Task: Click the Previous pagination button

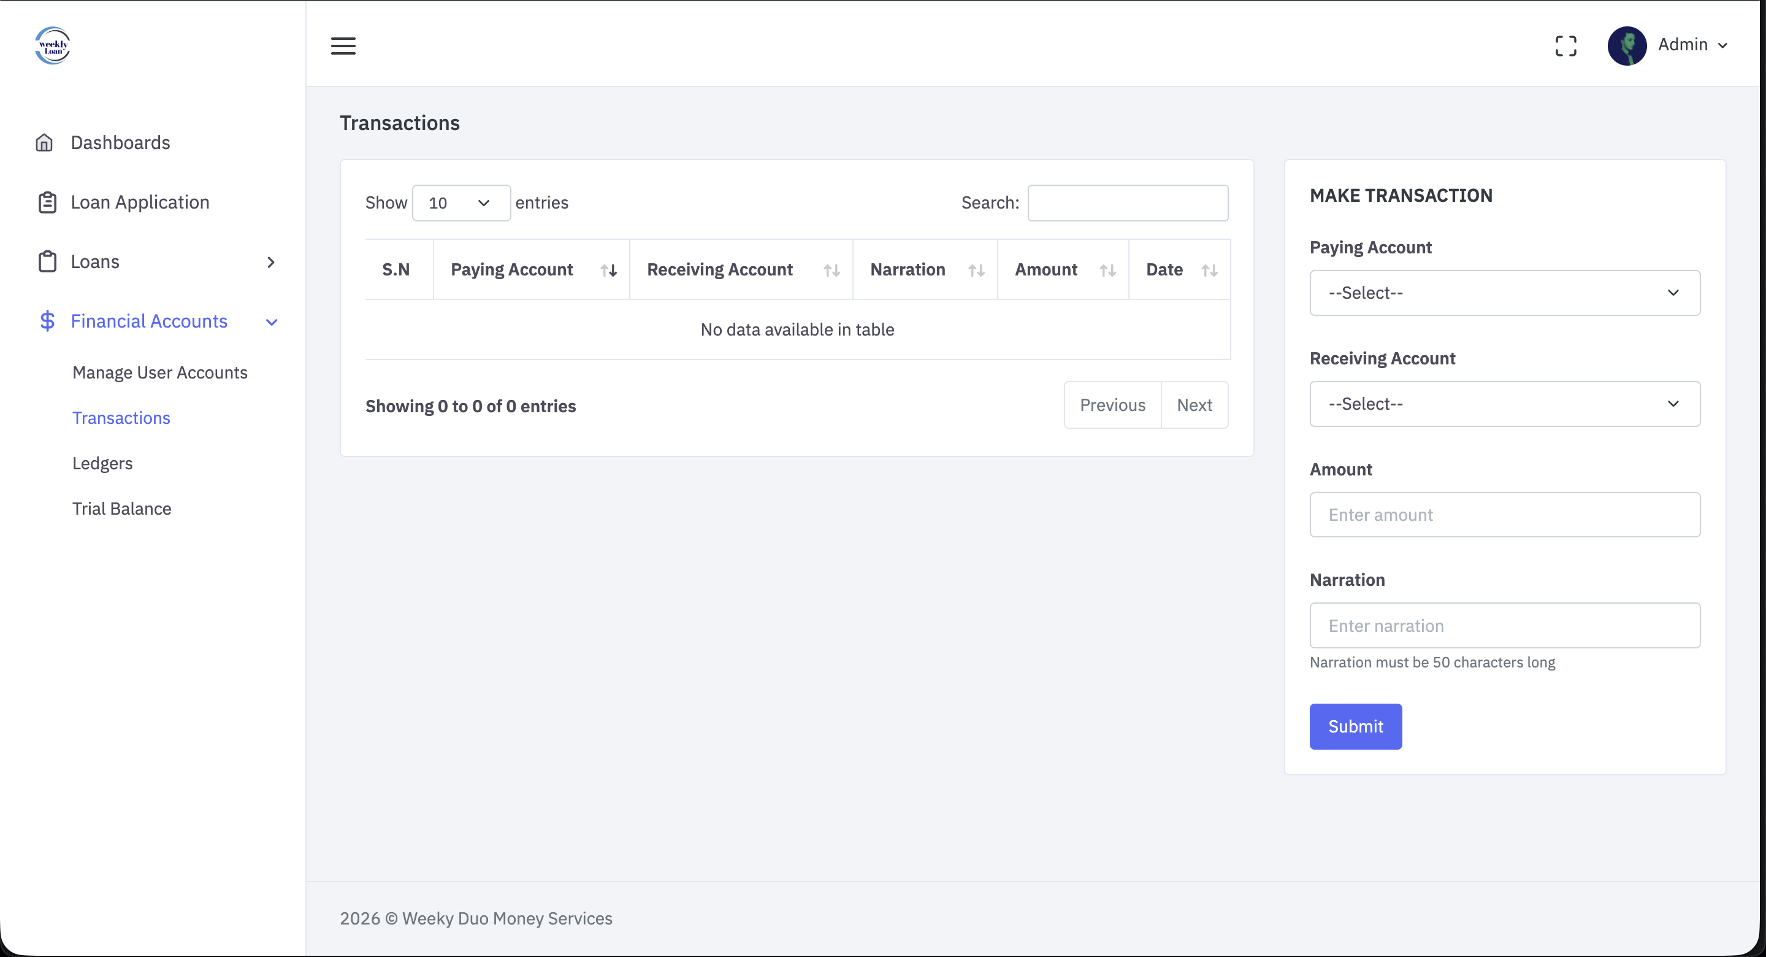Action: pyautogui.click(x=1113, y=405)
